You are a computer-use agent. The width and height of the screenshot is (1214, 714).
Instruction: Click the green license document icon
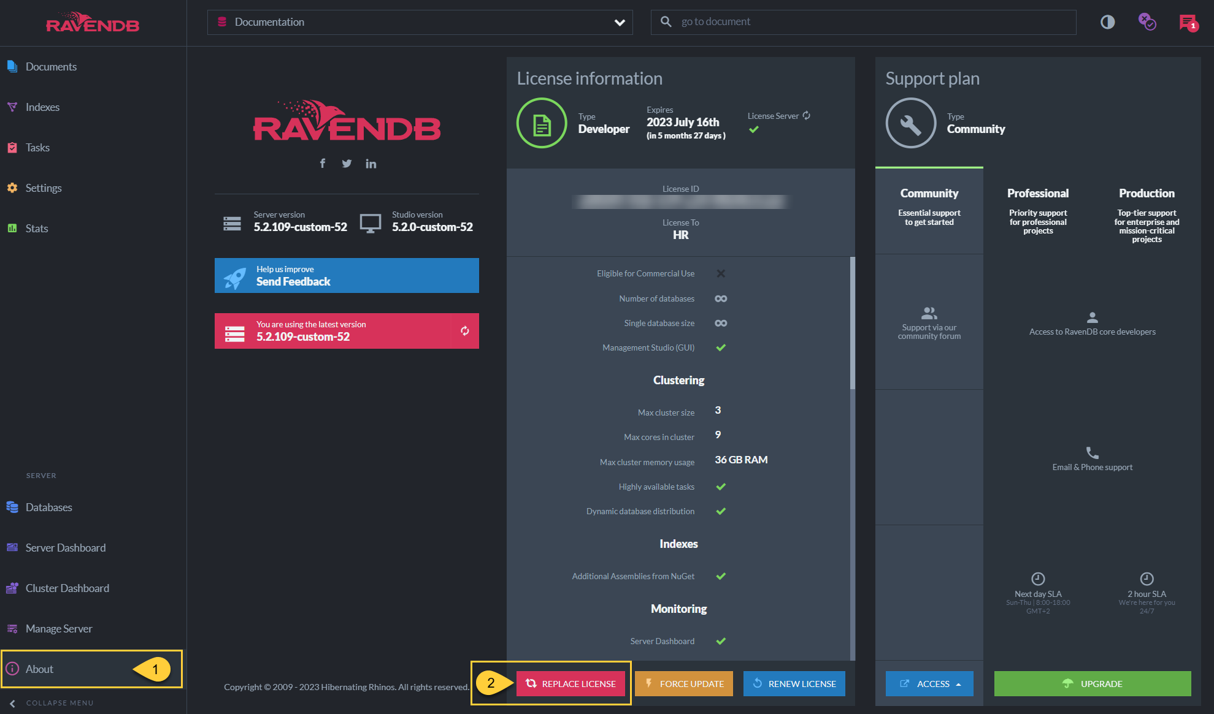tap(541, 123)
